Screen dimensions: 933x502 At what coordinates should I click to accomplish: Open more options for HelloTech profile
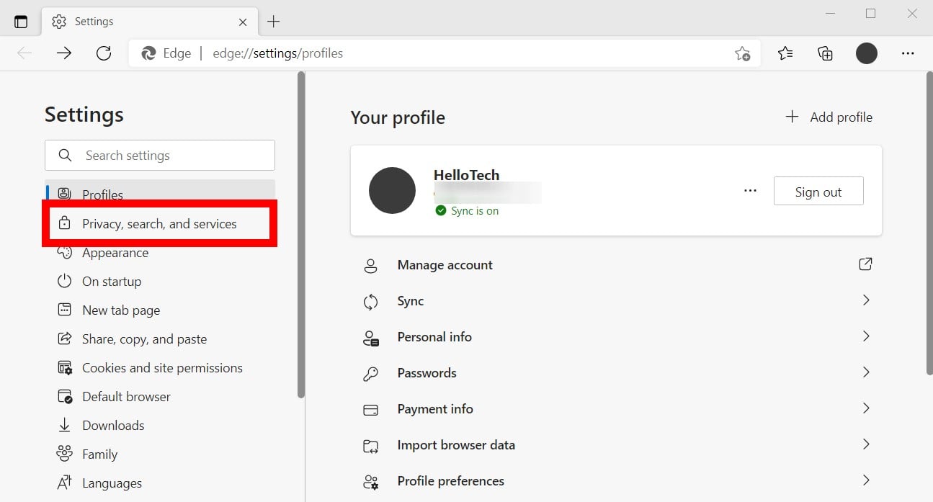point(750,191)
